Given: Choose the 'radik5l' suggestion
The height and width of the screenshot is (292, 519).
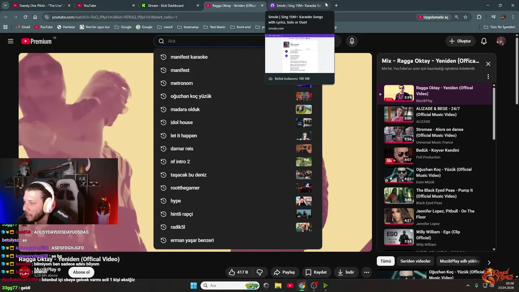Looking at the screenshot, I should [238, 227].
